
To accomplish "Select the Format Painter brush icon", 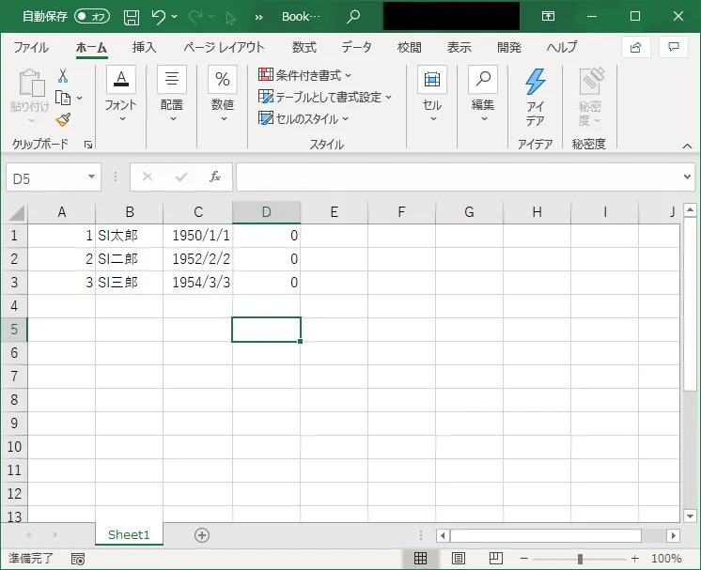I will click(63, 119).
